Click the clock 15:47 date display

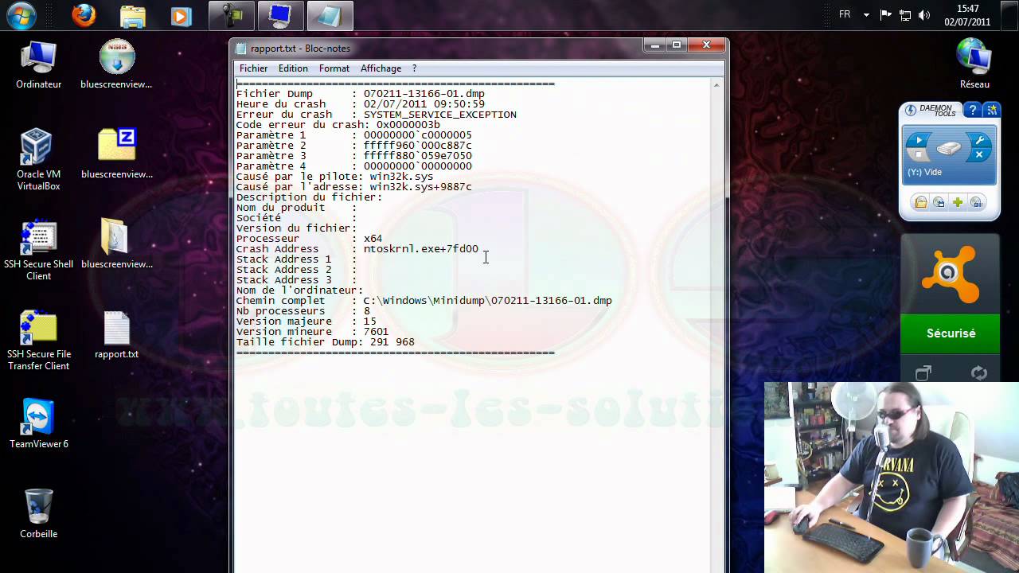click(x=967, y=15)
